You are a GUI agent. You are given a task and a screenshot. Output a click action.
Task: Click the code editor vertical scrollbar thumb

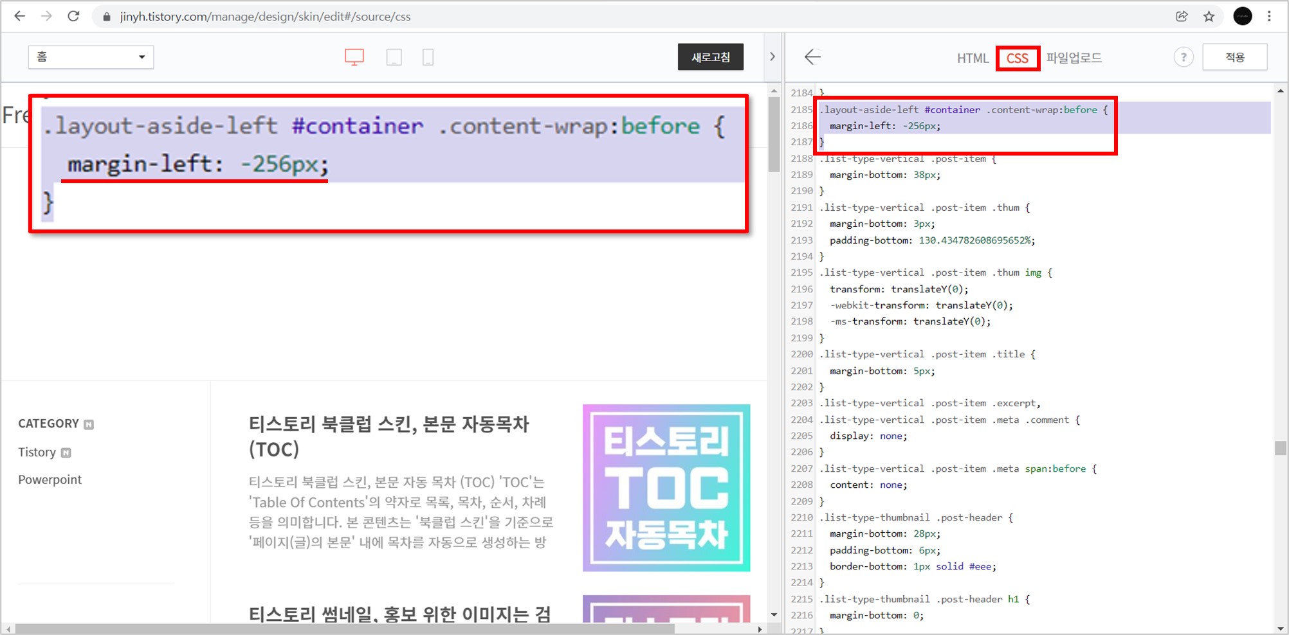coord(1281,447)
